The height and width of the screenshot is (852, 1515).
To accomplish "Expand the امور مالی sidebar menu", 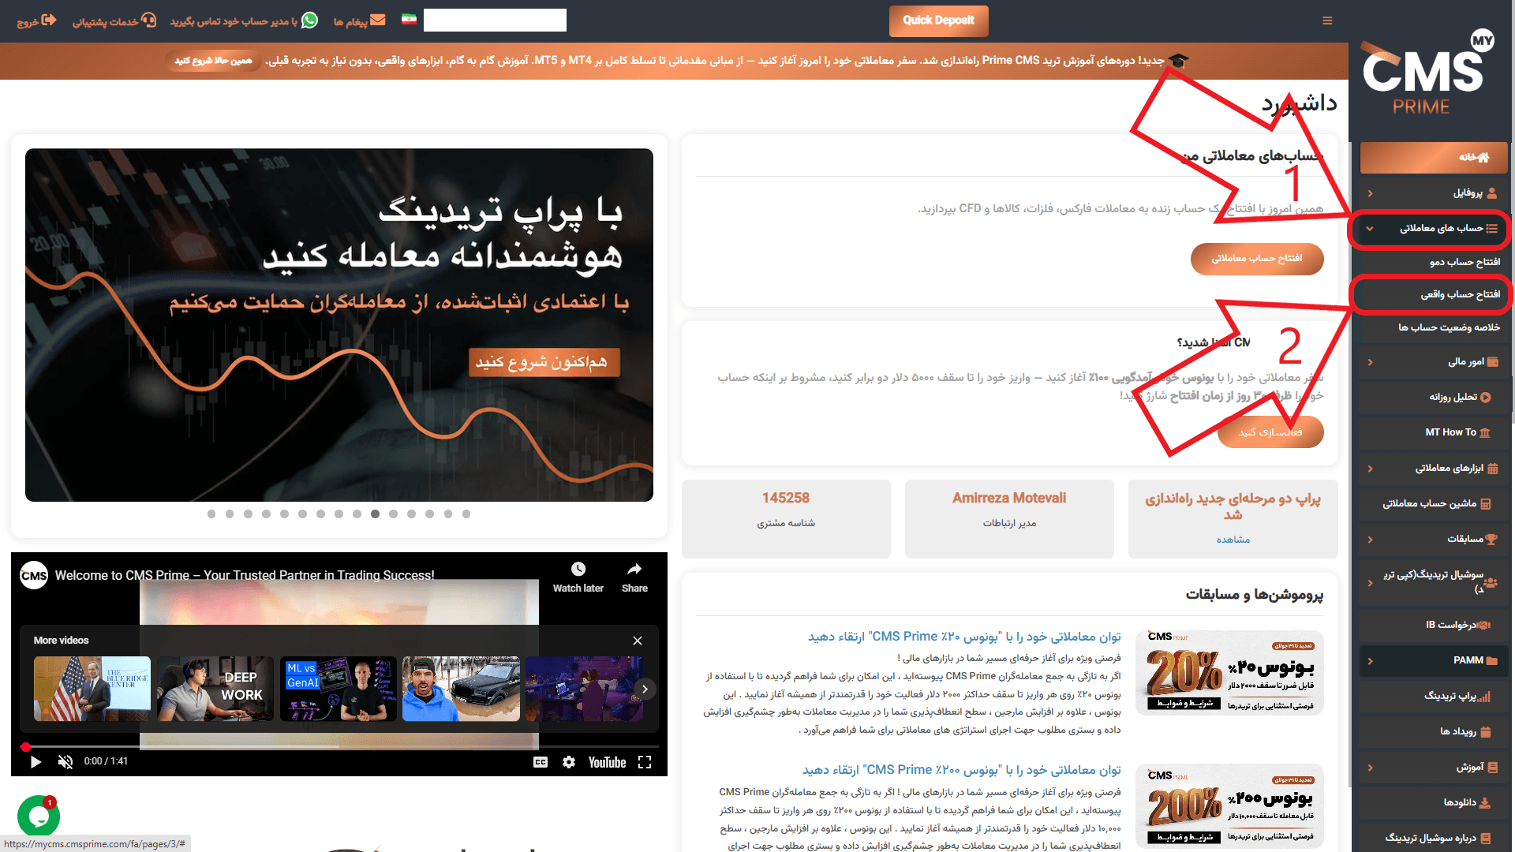I will tap(1434, 362).
